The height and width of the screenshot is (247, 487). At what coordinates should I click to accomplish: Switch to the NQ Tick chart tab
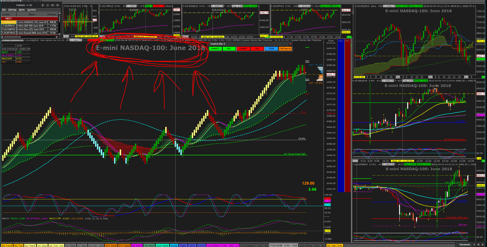tap(18, 246)
